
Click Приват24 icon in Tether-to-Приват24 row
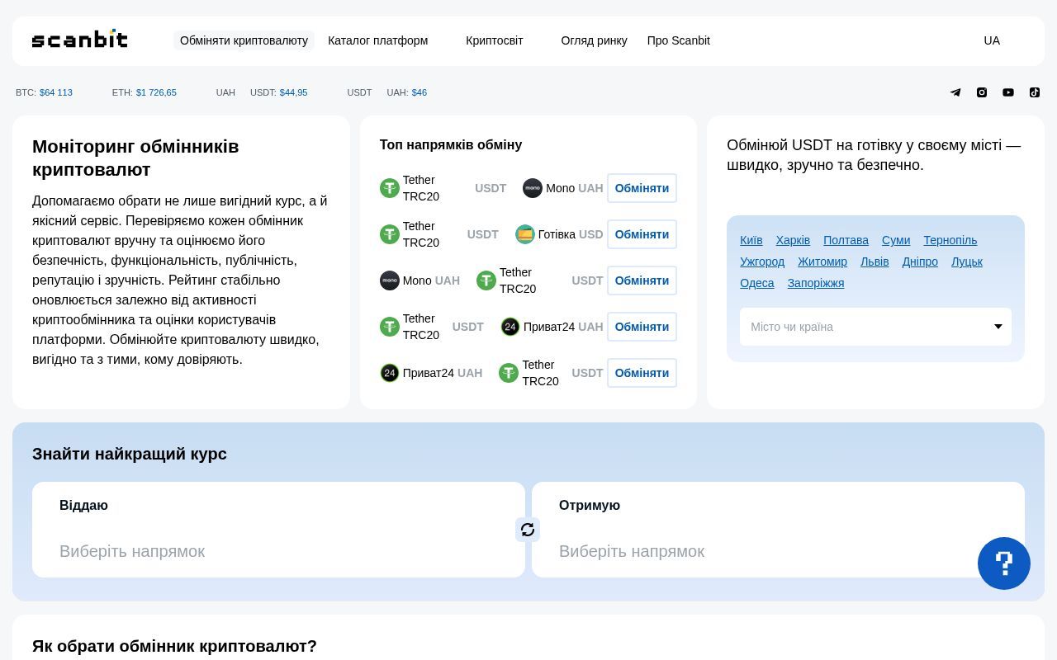tap(510, 327)
